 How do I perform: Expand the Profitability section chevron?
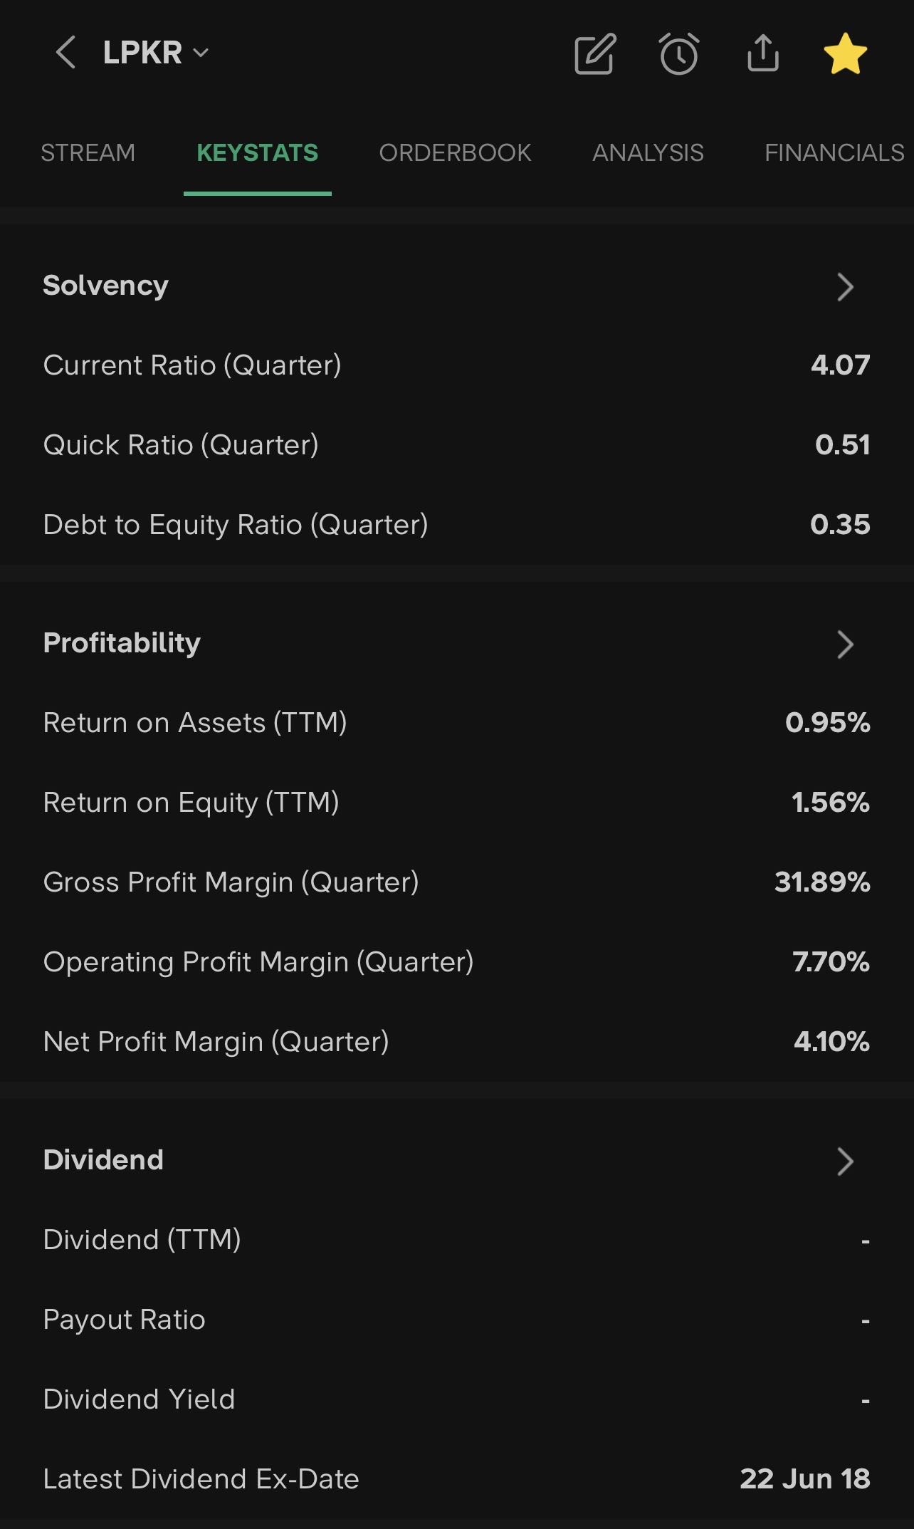point(845,644)
